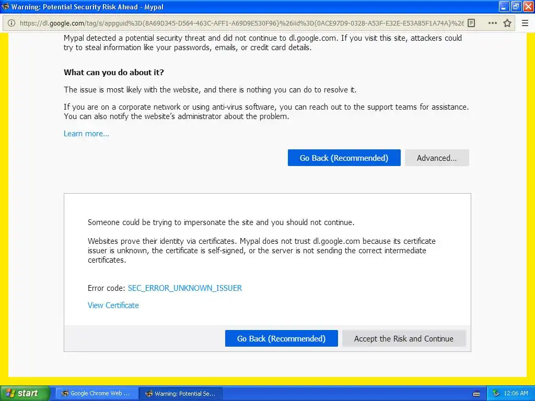This screenshot has height=401, width=535.
Task: Click the lower Go Back (Recommended) button
Action: (x=282, y=338)
